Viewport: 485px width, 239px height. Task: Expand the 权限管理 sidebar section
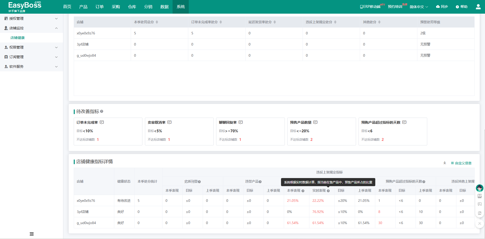31,47
